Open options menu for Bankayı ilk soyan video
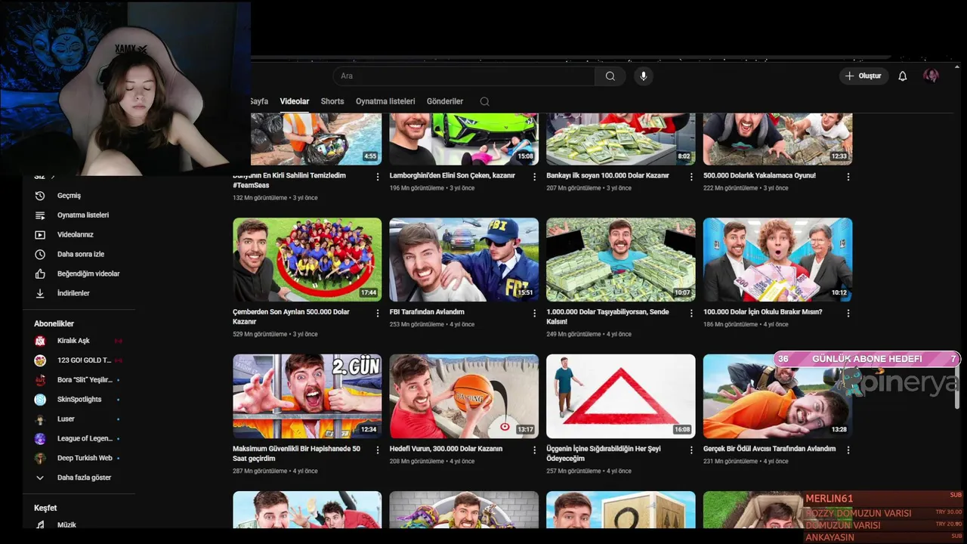This screenshot has height=544, width=967. (x=691, y=177)
